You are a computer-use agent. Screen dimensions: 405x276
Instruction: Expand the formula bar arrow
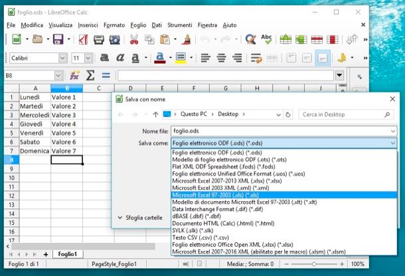coord(340,76)
